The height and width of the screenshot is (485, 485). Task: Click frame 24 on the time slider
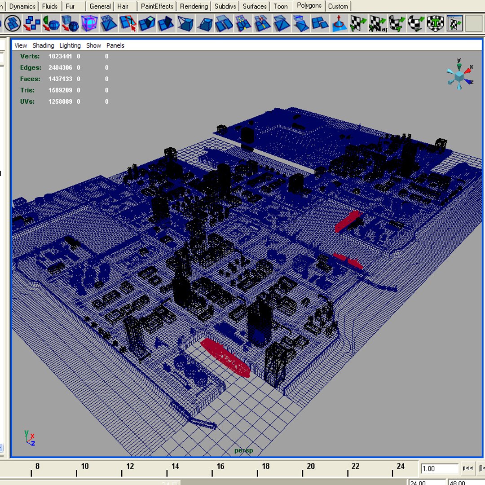(x=401, y=466)
